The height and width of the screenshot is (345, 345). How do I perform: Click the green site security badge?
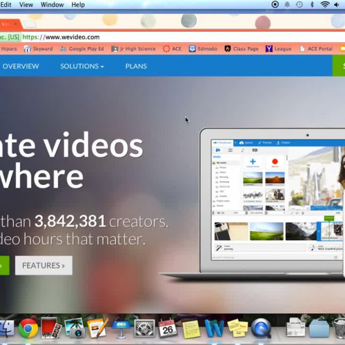pos(10,37)
